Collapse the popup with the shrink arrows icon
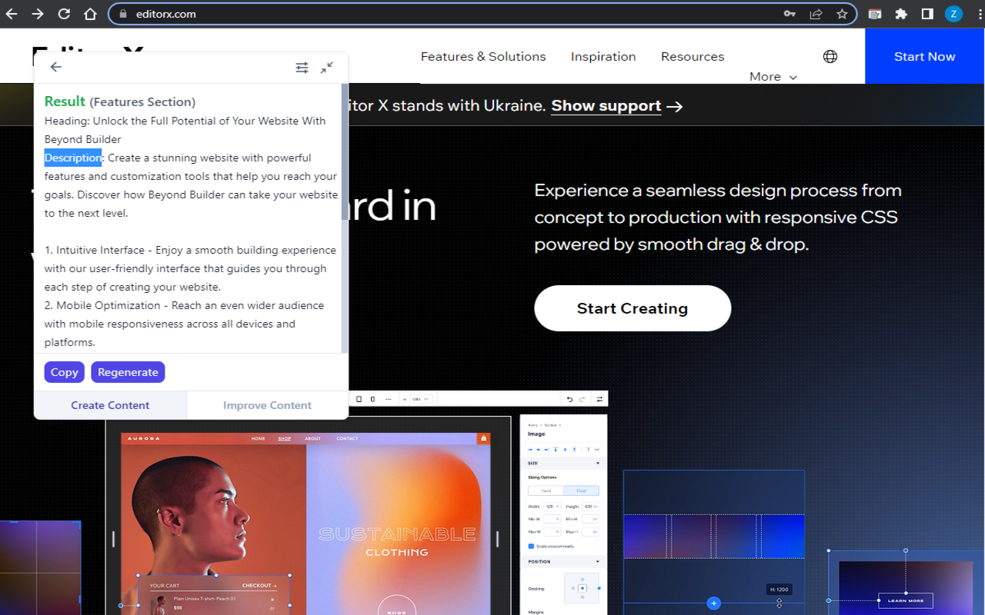 (x=327, y=67)
